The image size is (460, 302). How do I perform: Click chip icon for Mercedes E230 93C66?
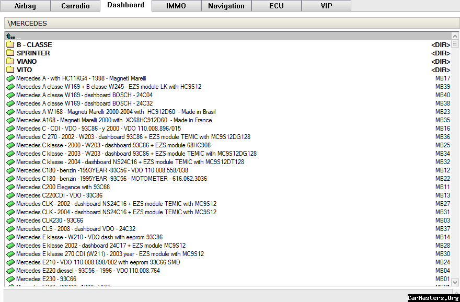pyautogui.click(x=10, y=279)
